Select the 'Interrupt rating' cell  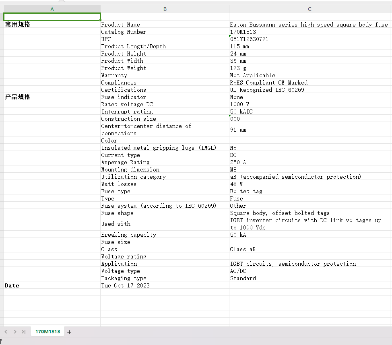coord(165,111)
